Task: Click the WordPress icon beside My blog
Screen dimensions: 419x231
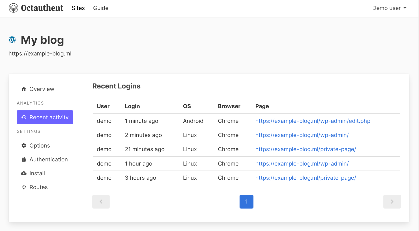Action: pos(12,40)
